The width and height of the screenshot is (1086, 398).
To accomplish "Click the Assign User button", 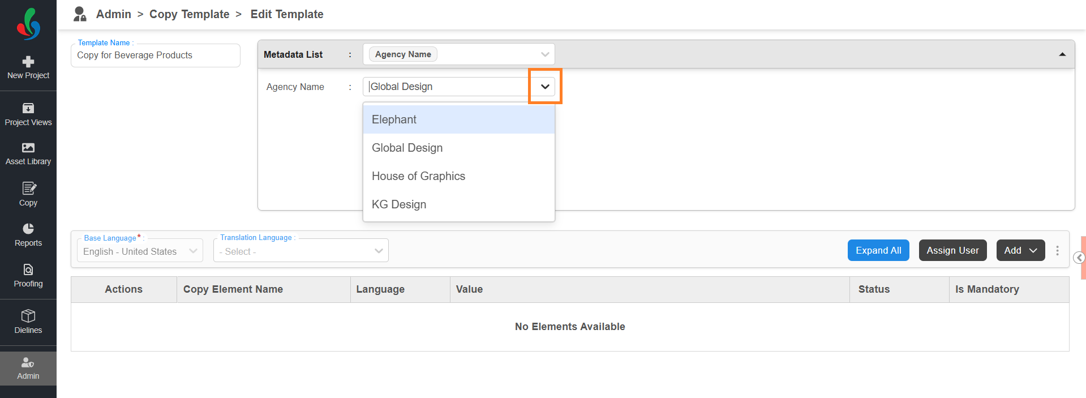I will pyautogui.click(x=952, y=250).
